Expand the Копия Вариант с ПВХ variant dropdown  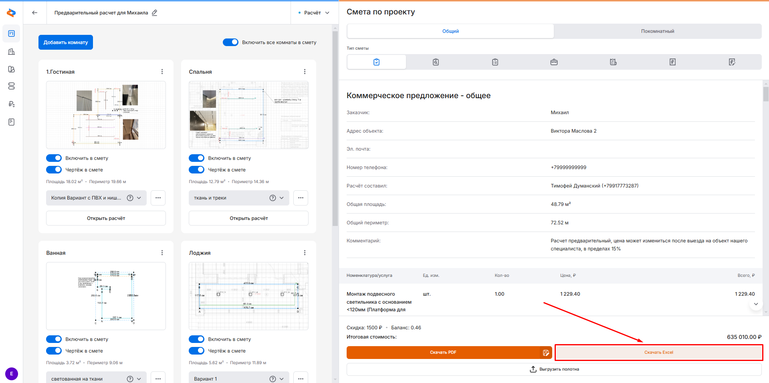click(139, 198)
